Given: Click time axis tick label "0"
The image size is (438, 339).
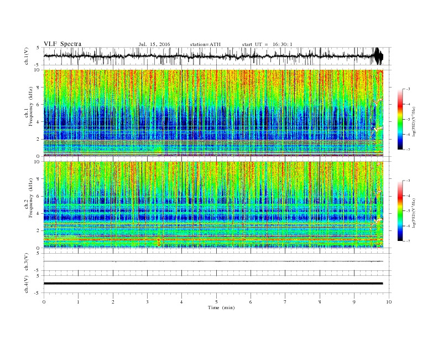Looking at the screenshot, I should pos(44,302).
